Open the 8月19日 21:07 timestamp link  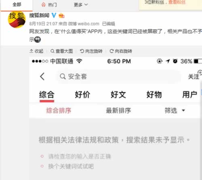click(43, 24)
